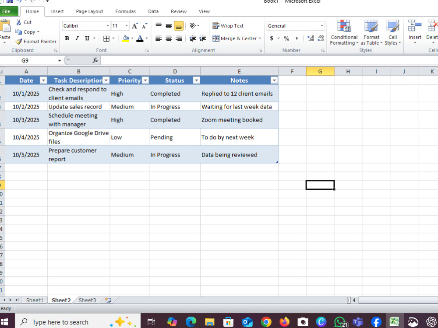Open the File tab

9,11
